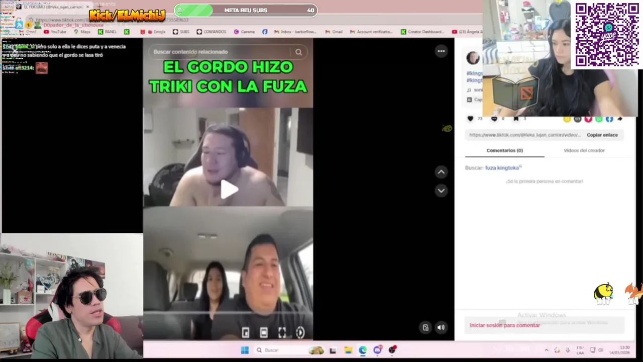The height and width of the screenshot is (362, 643).
Task: Go to the next video with down chevron
Action: pos(441,191)
